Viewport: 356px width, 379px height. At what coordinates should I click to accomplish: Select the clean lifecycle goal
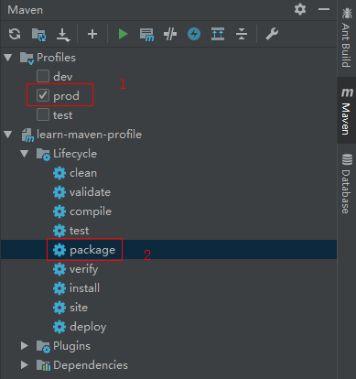(83, 173)
